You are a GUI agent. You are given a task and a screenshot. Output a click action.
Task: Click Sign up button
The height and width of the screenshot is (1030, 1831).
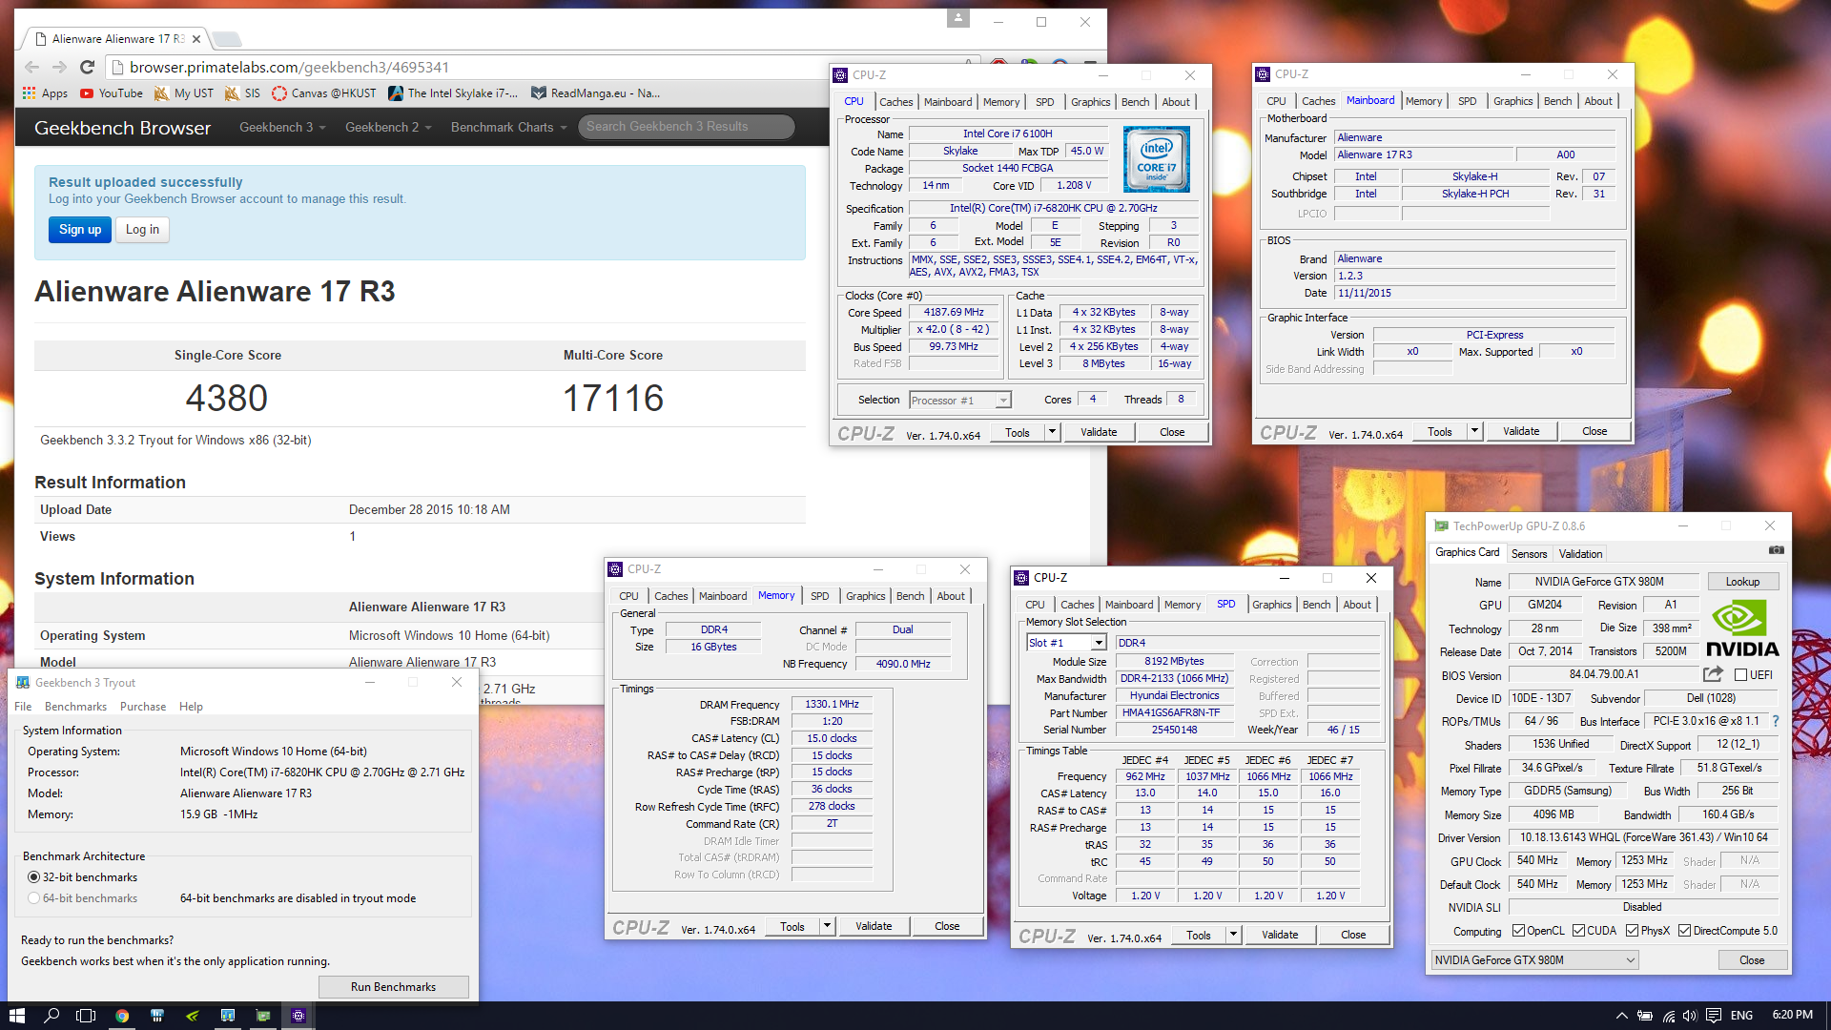80,230
